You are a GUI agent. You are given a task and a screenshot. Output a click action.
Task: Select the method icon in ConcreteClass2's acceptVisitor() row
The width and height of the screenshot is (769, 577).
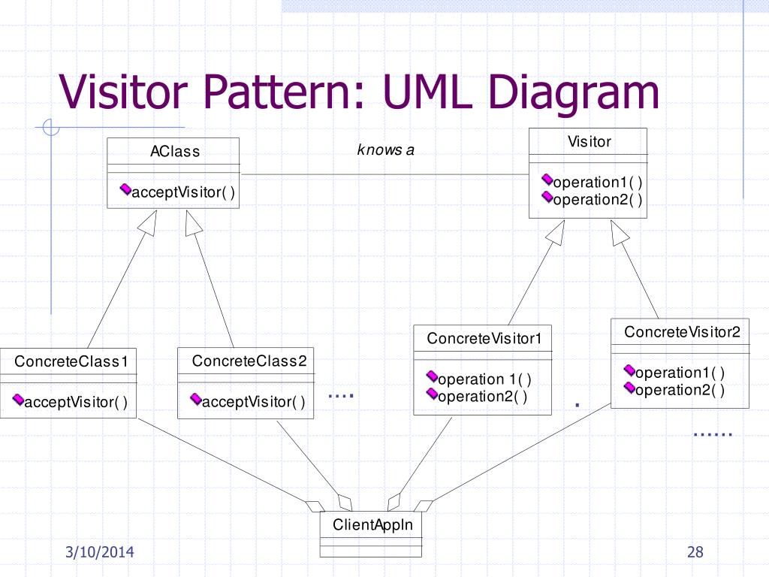196,399
